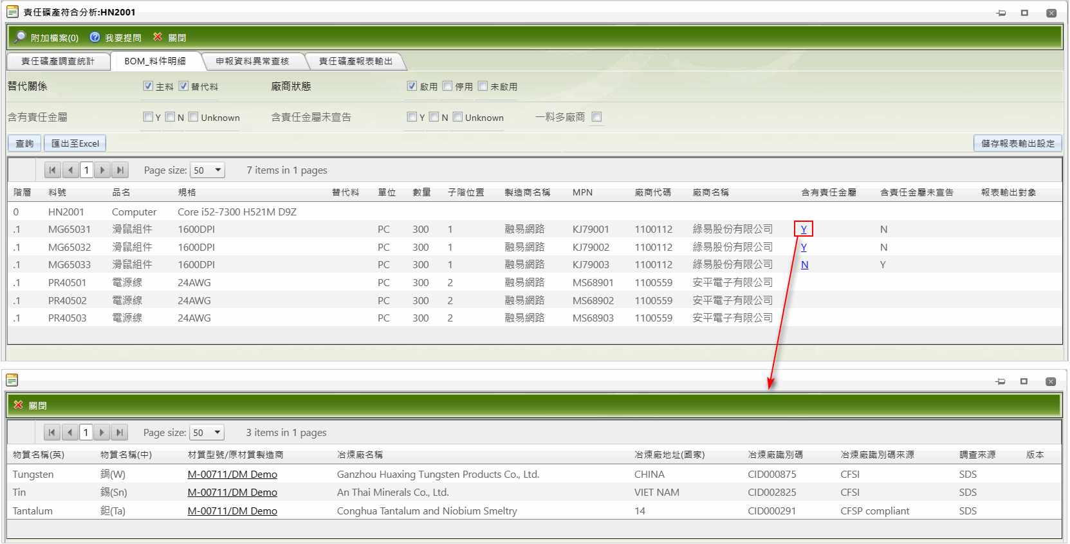
Task: Go to first page in smelter detail pager
Action: pyautogui.click(x=52, y=433)
